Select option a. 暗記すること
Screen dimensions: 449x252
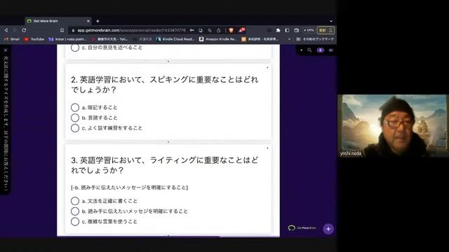tap(75, 107)
